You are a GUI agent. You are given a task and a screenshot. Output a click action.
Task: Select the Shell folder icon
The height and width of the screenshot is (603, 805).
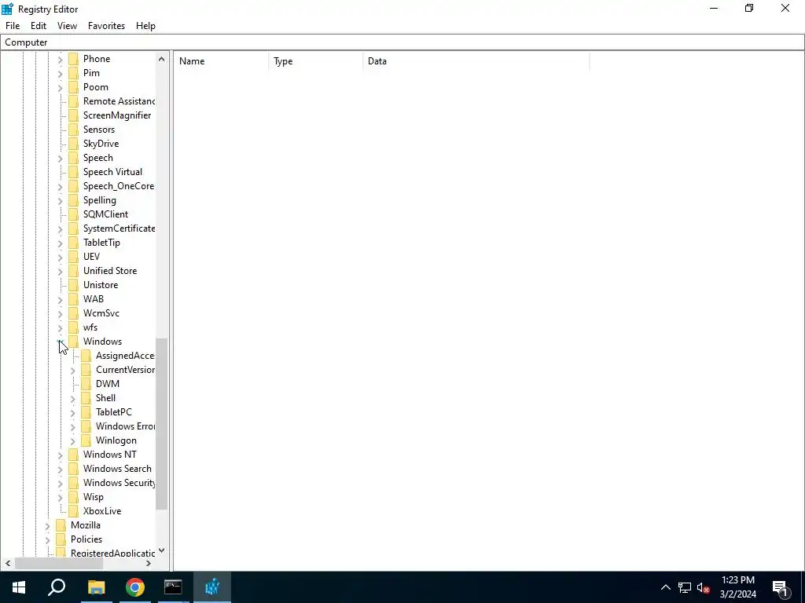pyautogui.click(x=86, y=398)
